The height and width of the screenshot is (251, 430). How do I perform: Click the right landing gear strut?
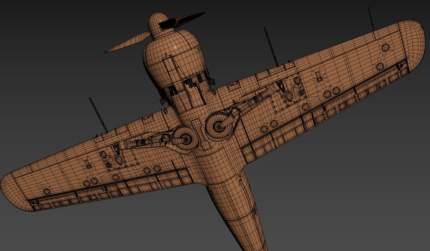coord(252,101)
